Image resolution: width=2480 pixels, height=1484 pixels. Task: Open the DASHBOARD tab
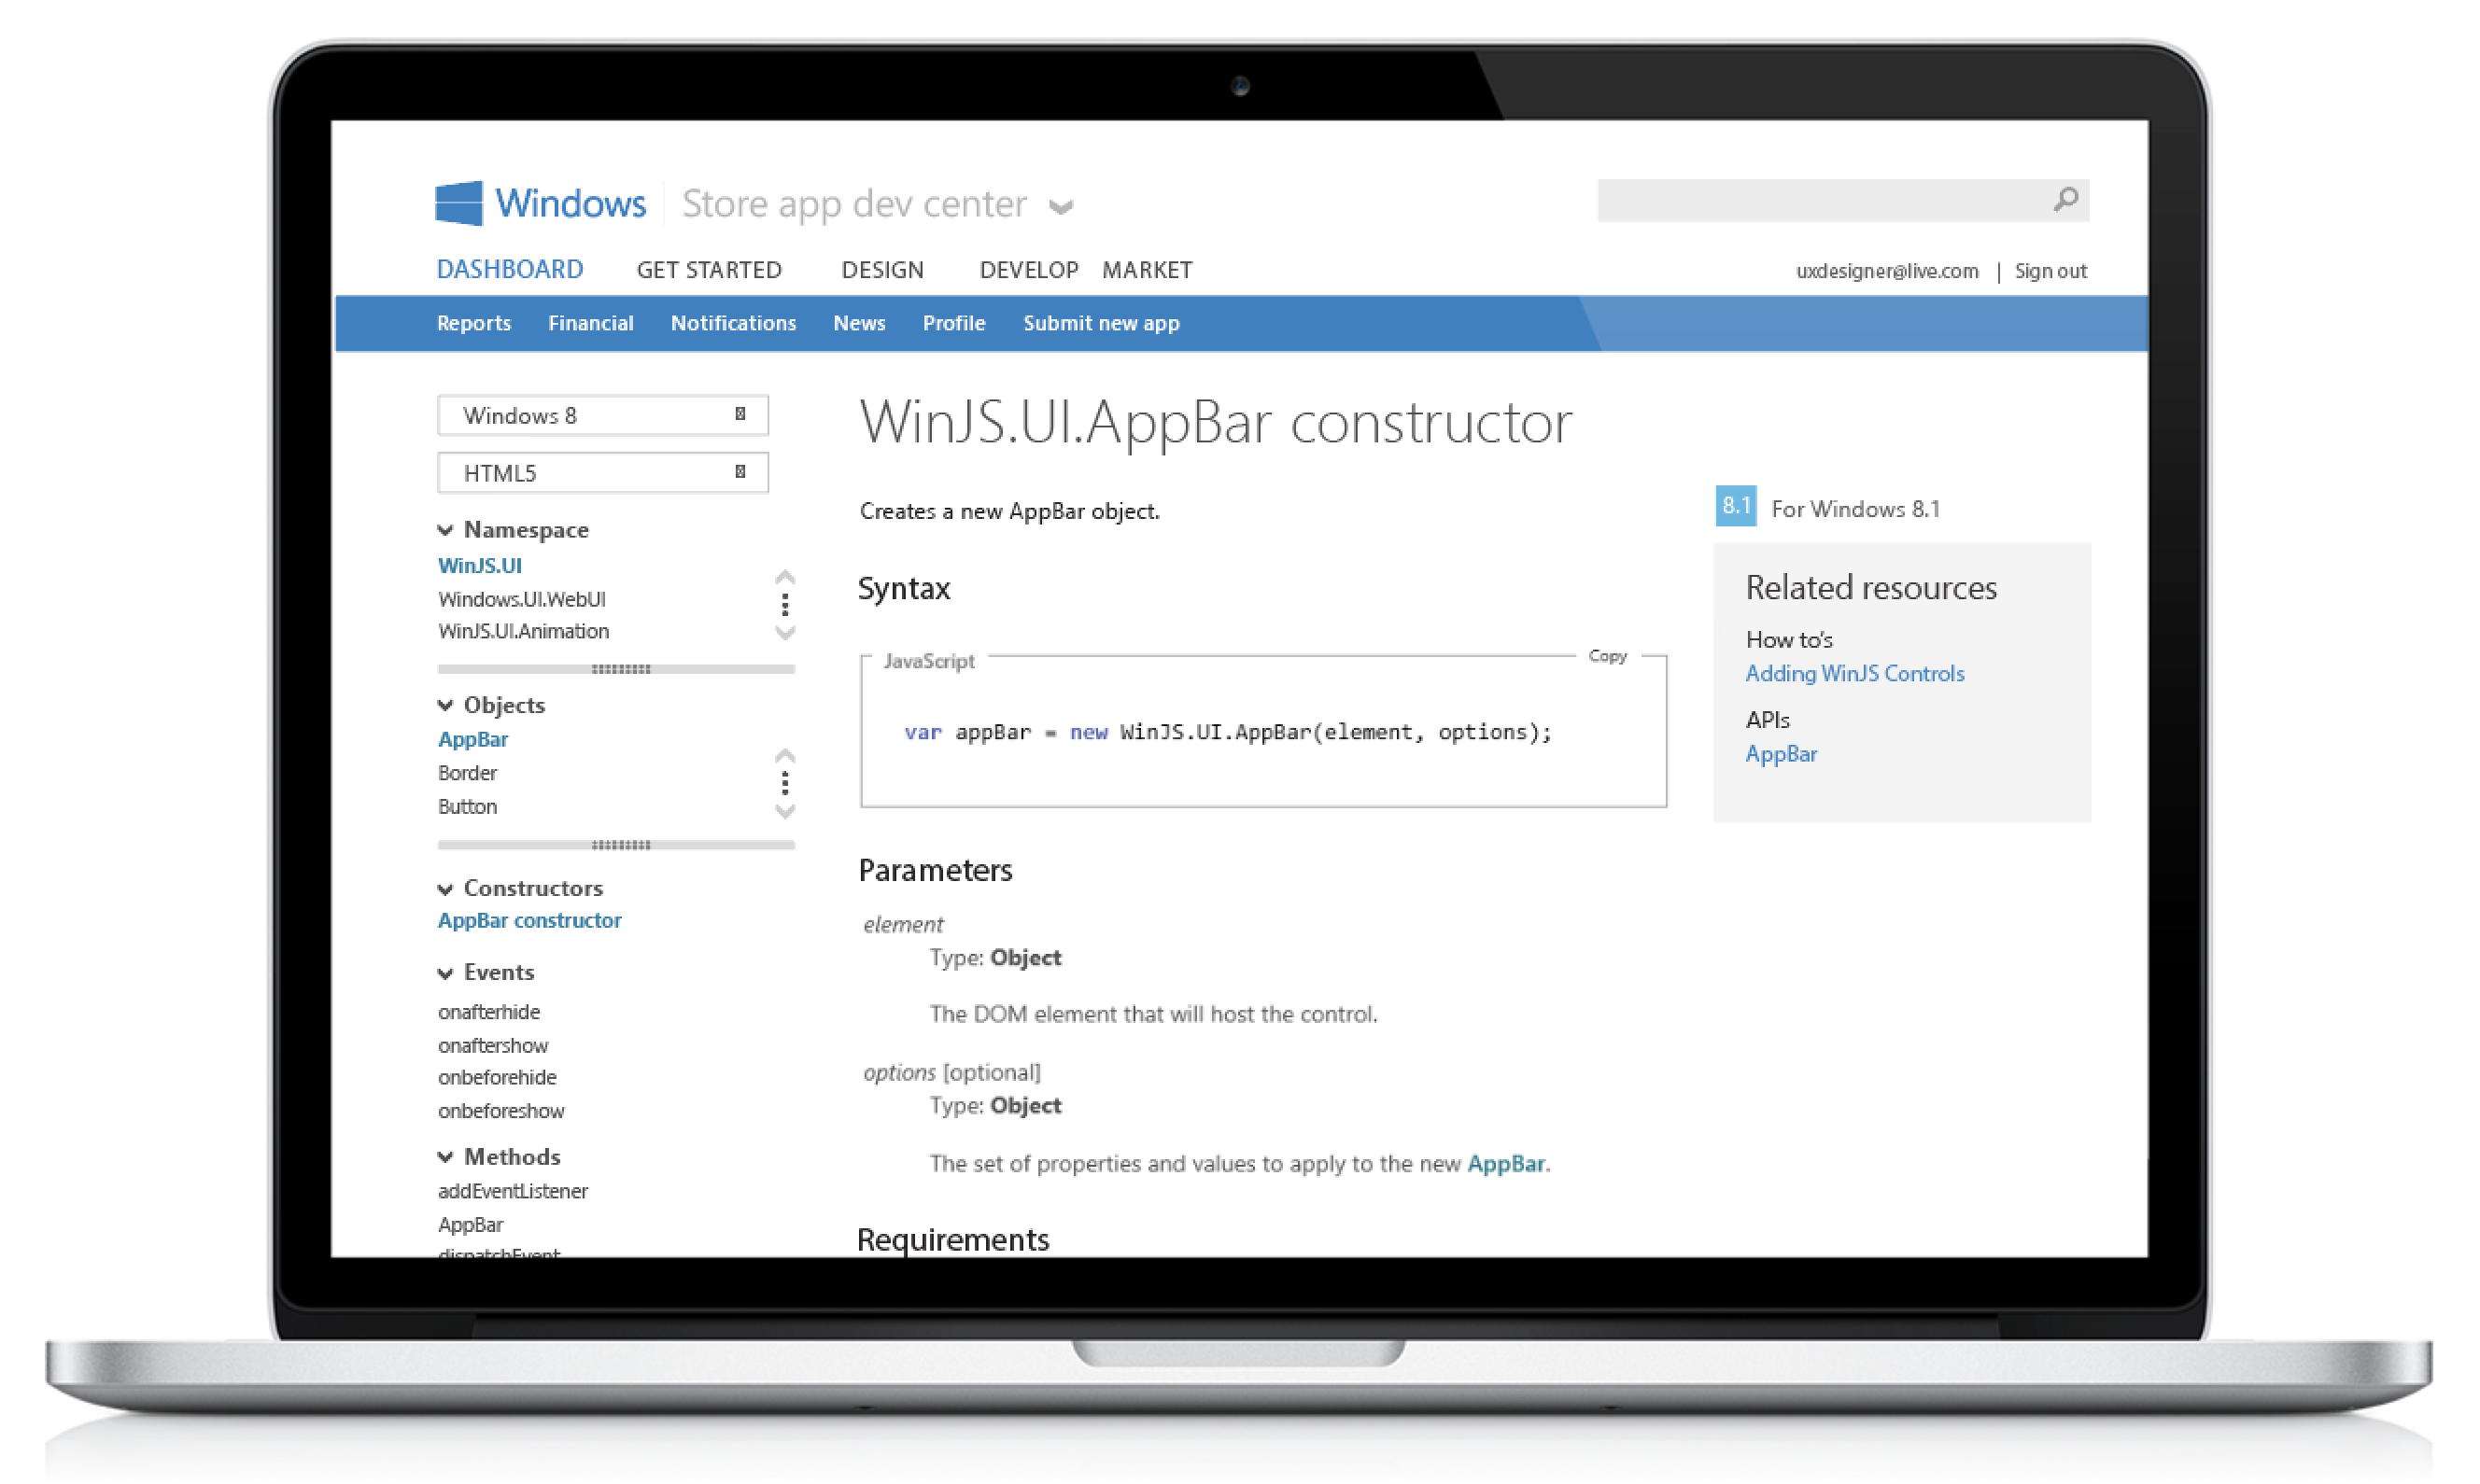509,270
